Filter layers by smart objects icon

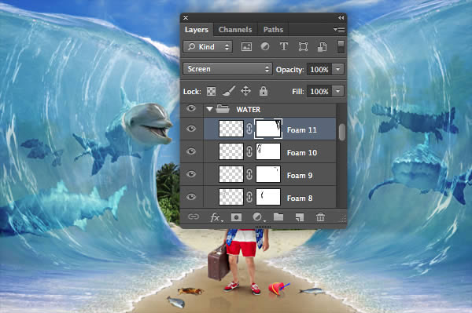[322, 47]
